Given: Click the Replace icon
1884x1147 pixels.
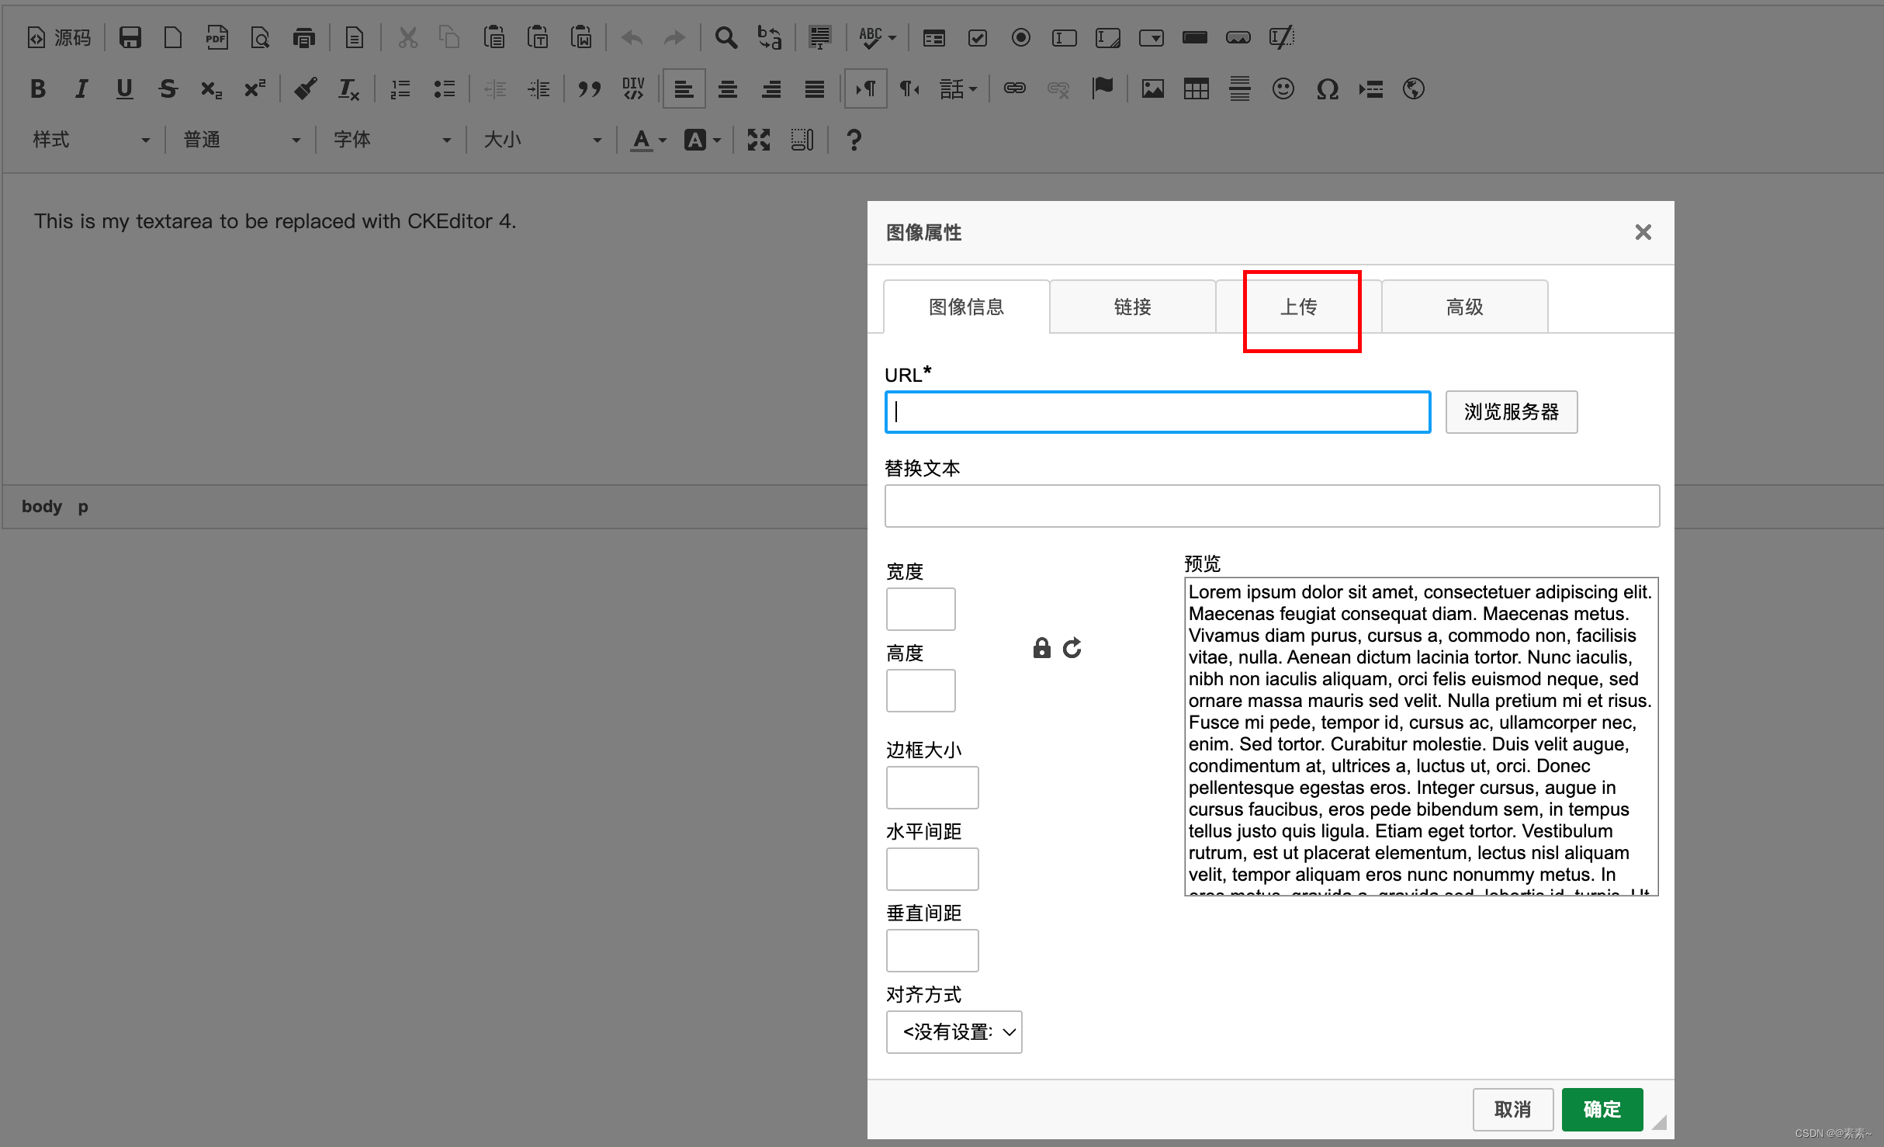Looking at the screenshot, I should [769, 37].
